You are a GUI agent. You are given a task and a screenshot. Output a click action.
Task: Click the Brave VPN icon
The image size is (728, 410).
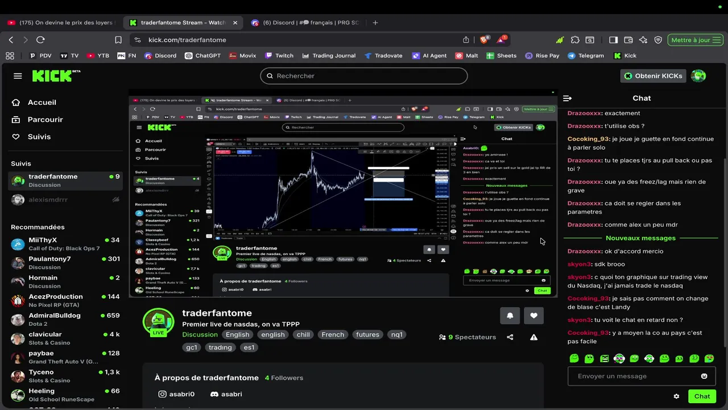658,40
